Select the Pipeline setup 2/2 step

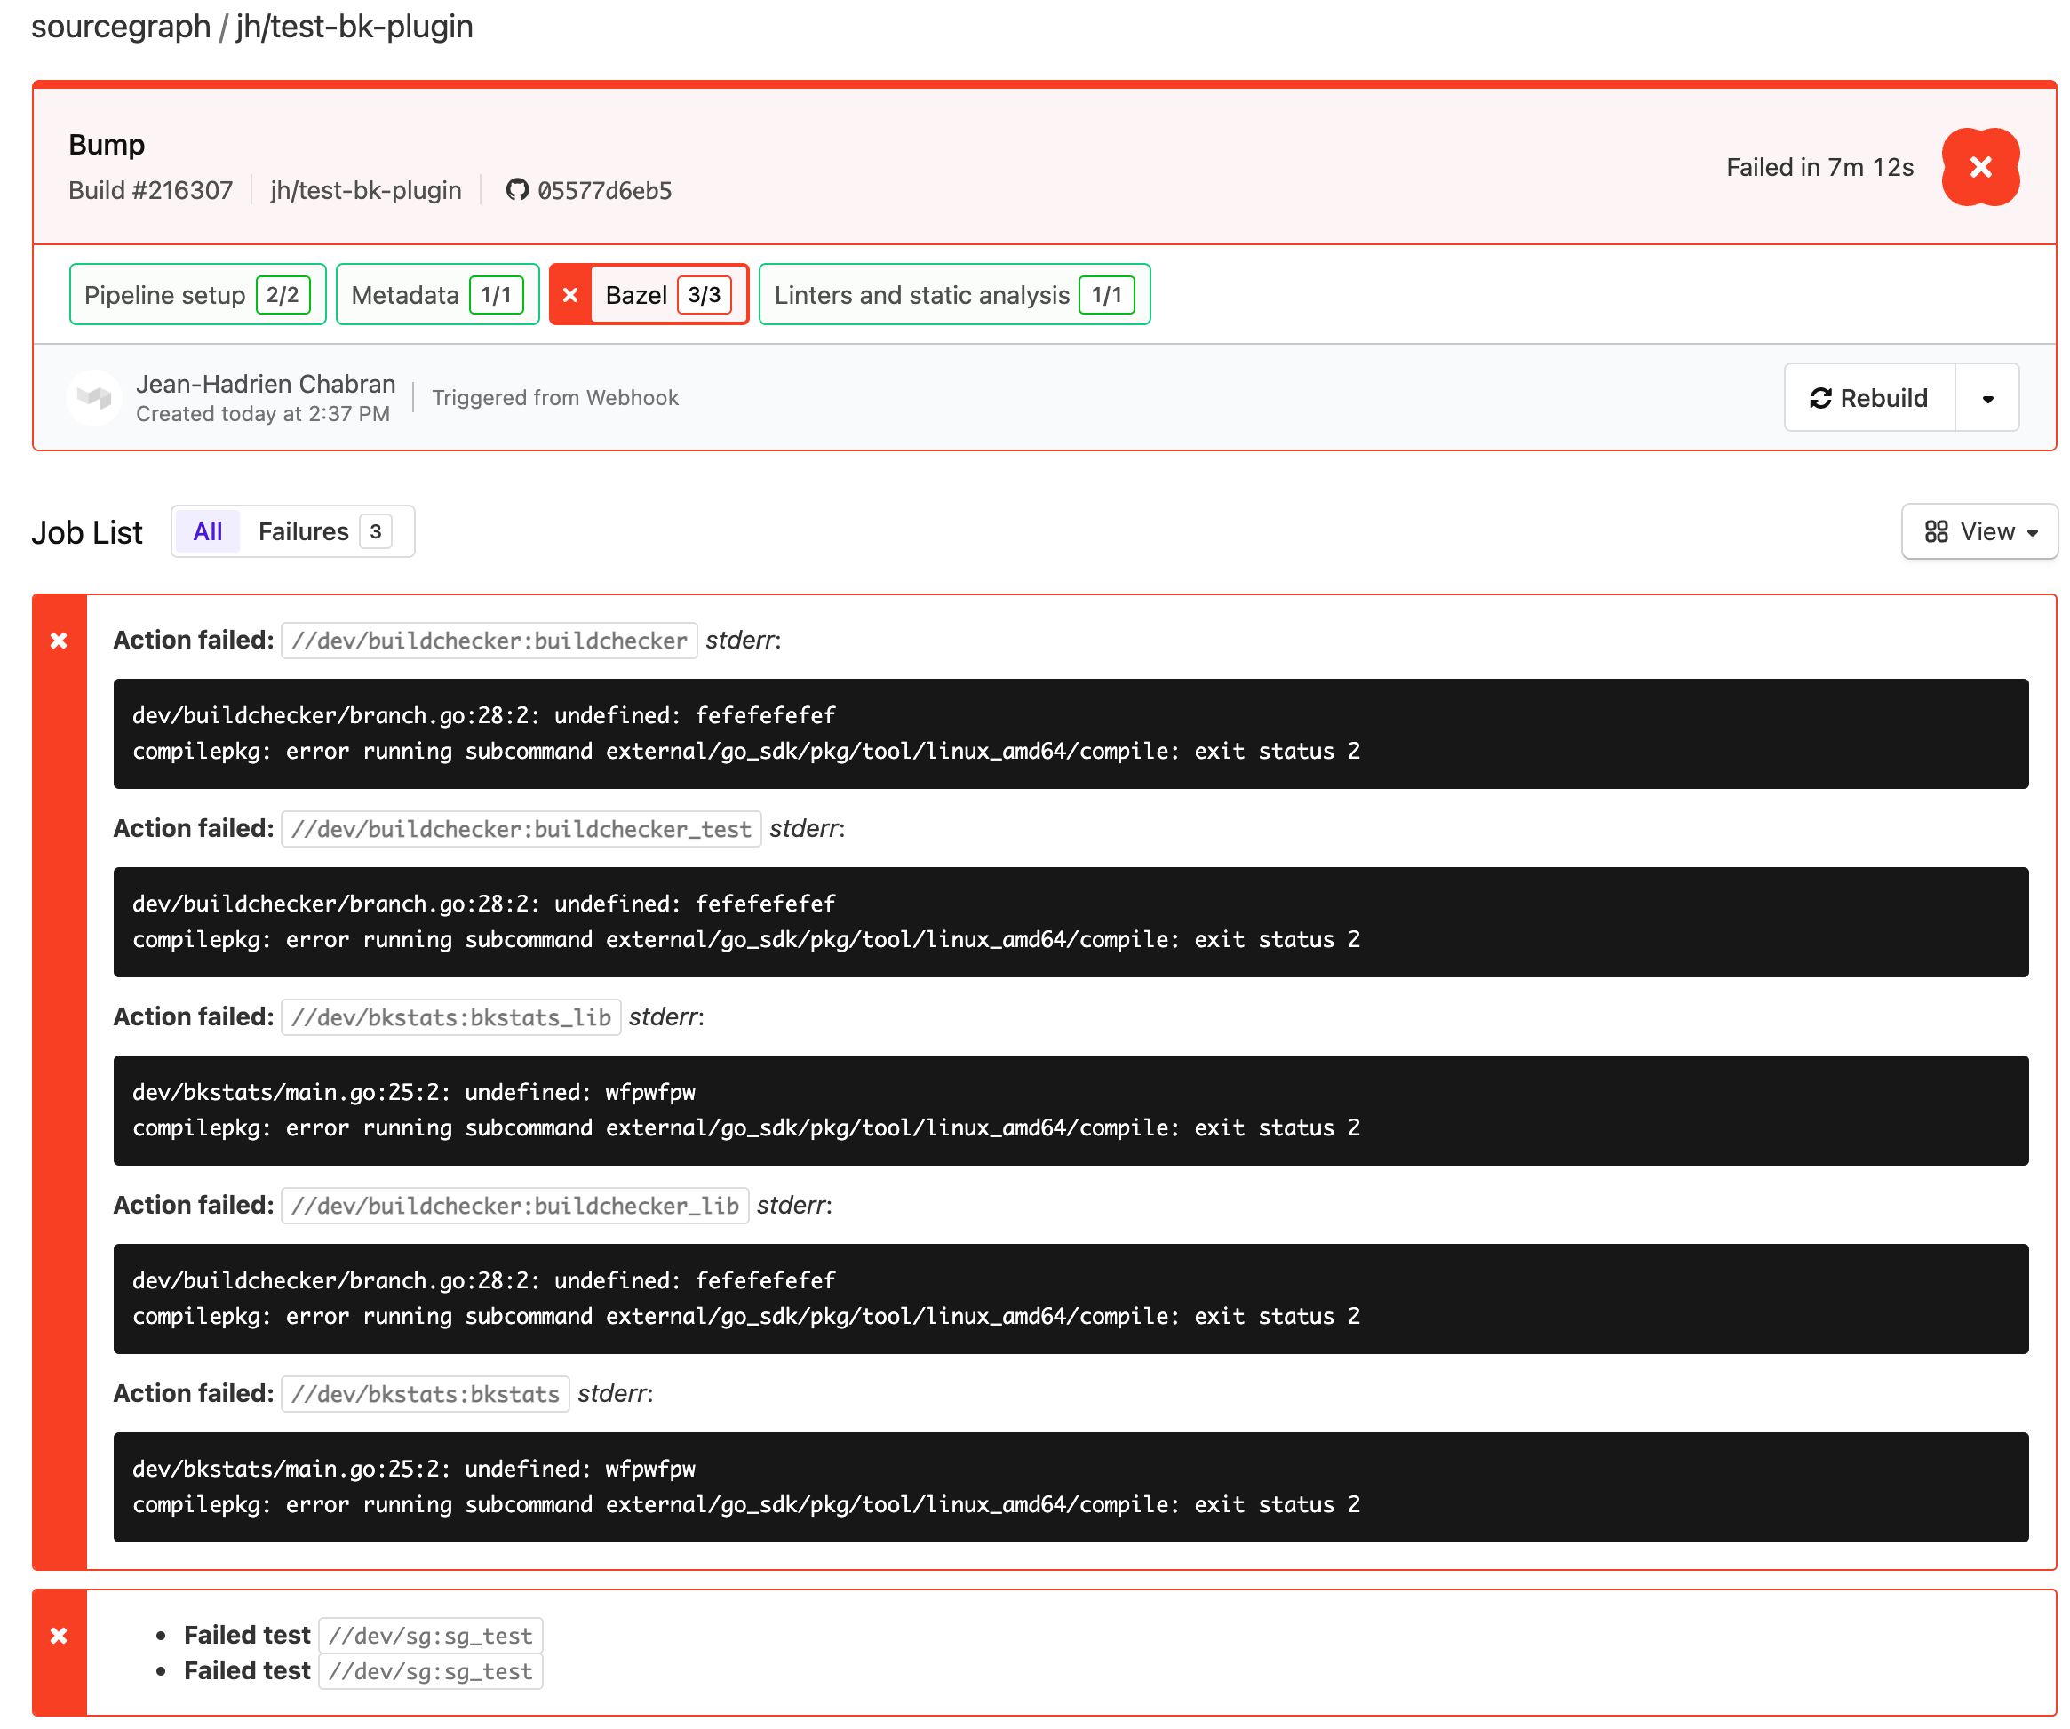pos(197,295)
